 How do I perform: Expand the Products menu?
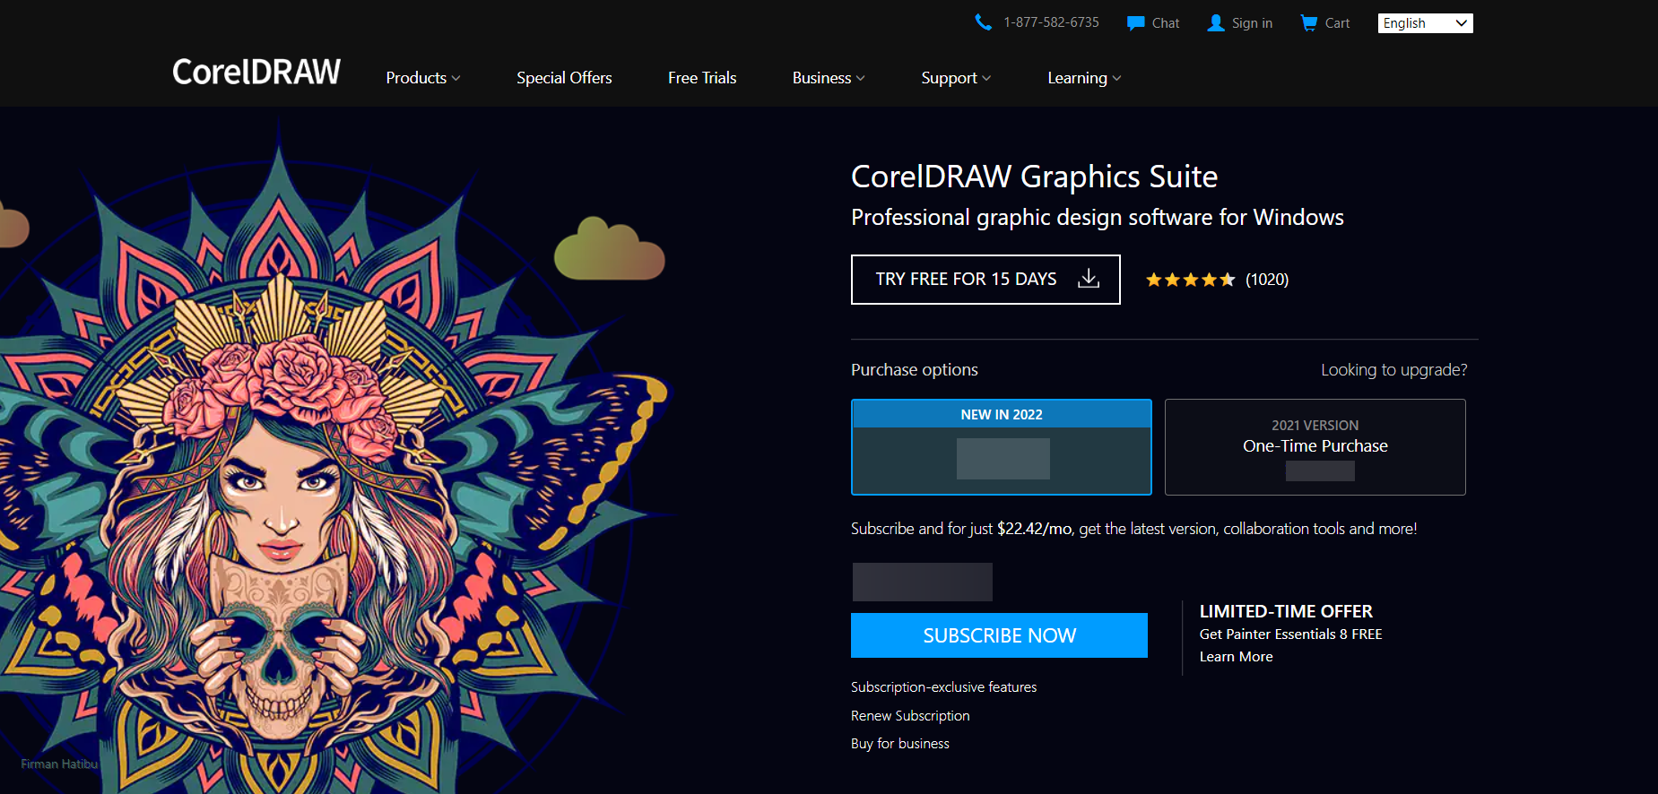(423, 78)
